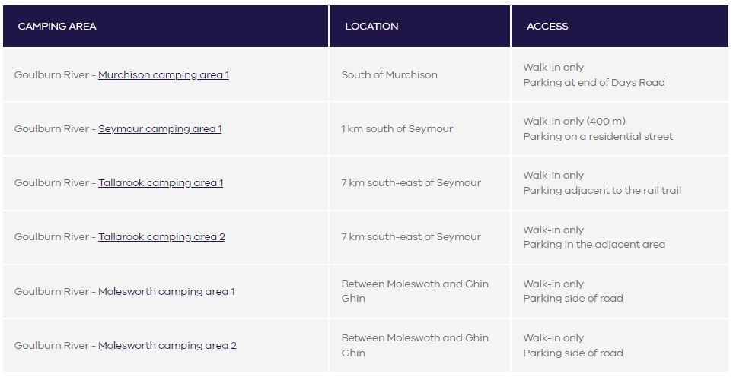The width and height of the screenshot is (733, 377).
Task: Select 'Parking on a residential street' access text
Action: [598, 137]
